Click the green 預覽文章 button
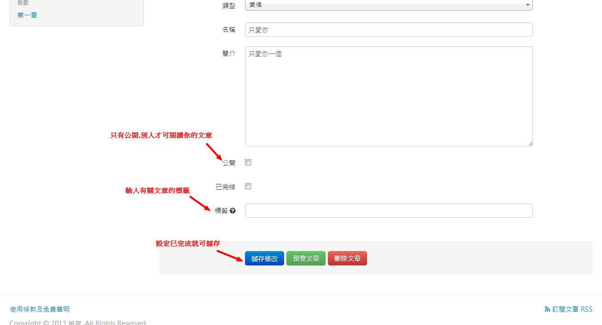This screenshot has width=602, height=325. click(x=306, y=258)
